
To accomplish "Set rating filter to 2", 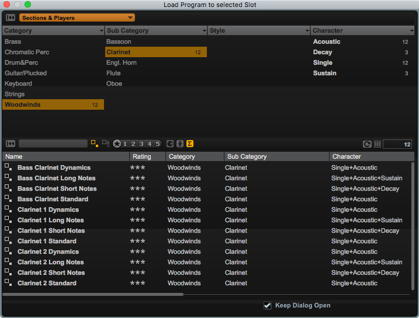I will (x=133, y=144).
